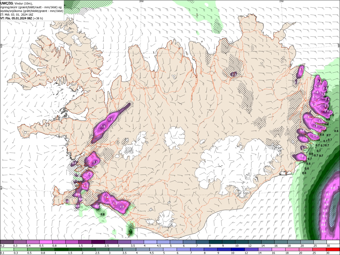The width and height of the screenshot is (340, 255).
Task: Click the '2.0' value in the long western snow band
Action: tap(110, 120)
